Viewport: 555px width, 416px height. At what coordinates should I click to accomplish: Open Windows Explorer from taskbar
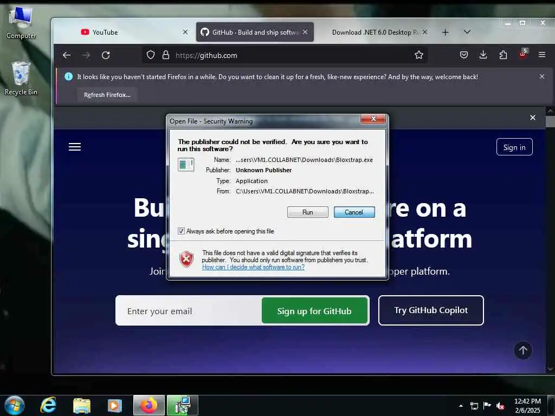point(82,405)
